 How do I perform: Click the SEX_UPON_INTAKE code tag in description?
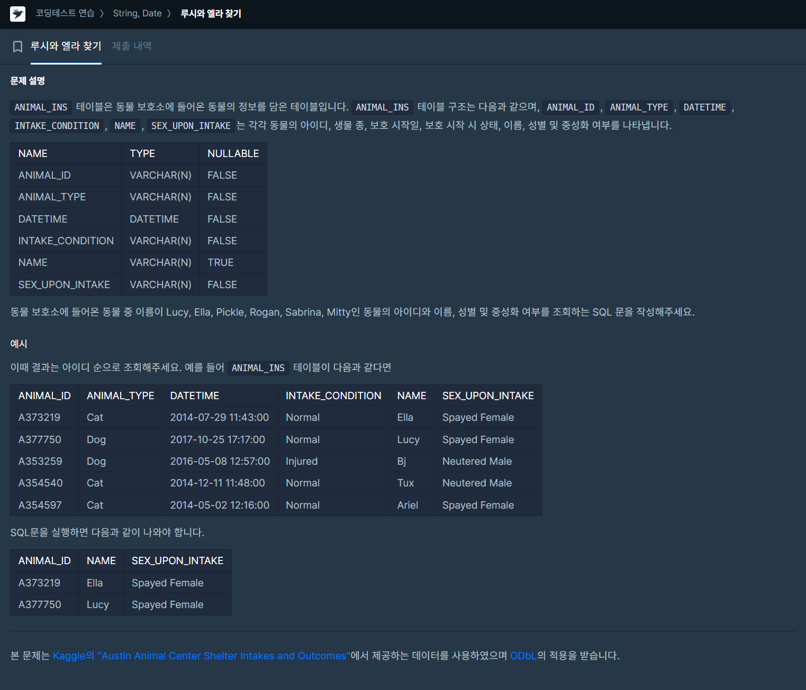point(191,126)
